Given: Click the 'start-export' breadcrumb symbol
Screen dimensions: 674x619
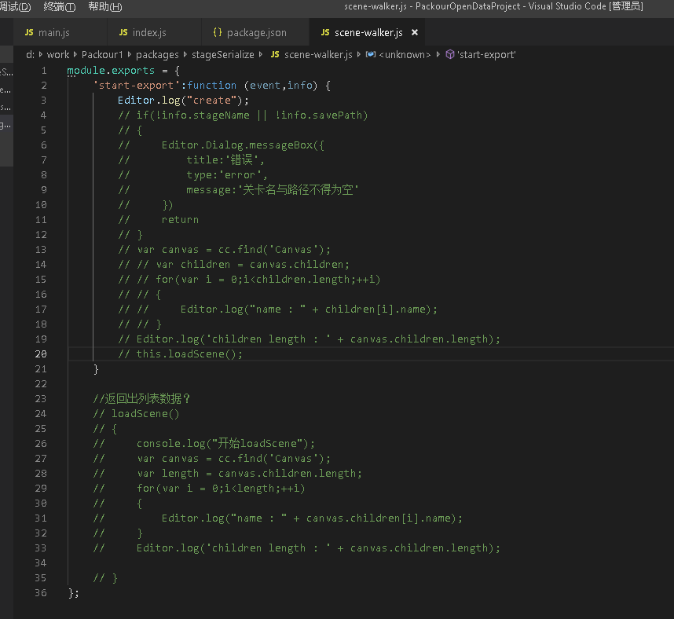Looking at the screenshot, I should pos(486,54).
